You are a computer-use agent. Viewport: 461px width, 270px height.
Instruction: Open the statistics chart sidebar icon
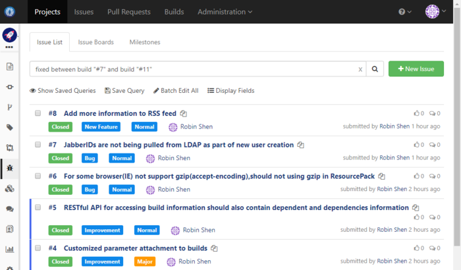(10, 250)
